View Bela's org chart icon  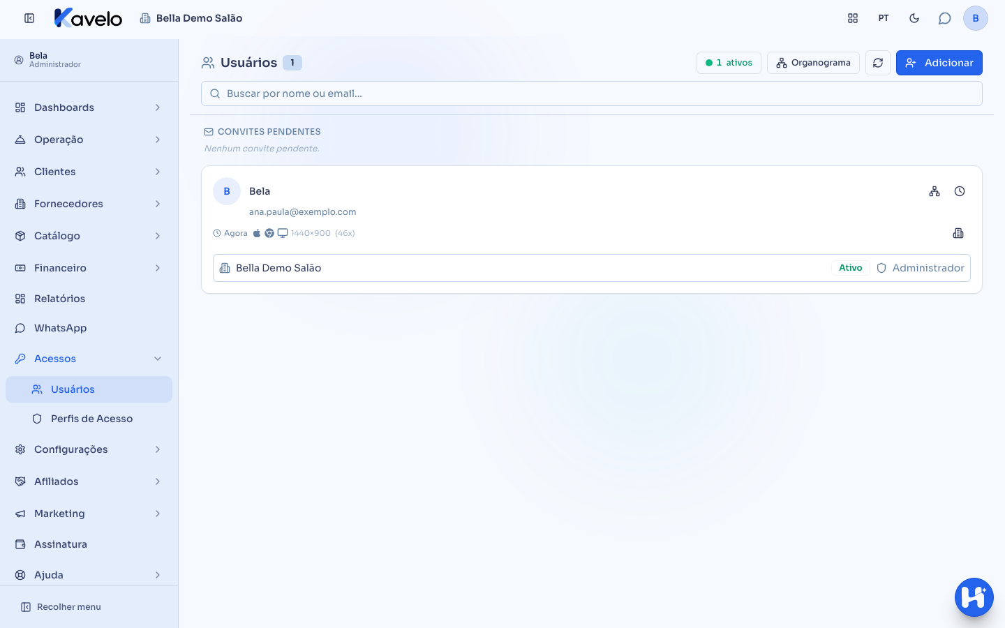[935, 191]
